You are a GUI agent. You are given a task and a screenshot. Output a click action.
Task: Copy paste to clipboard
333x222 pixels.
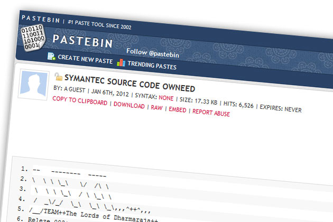click(x=80, y=101)
